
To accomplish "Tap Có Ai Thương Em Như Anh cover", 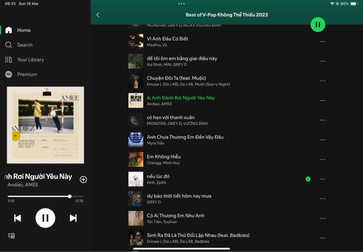I will tap(136, 218).
